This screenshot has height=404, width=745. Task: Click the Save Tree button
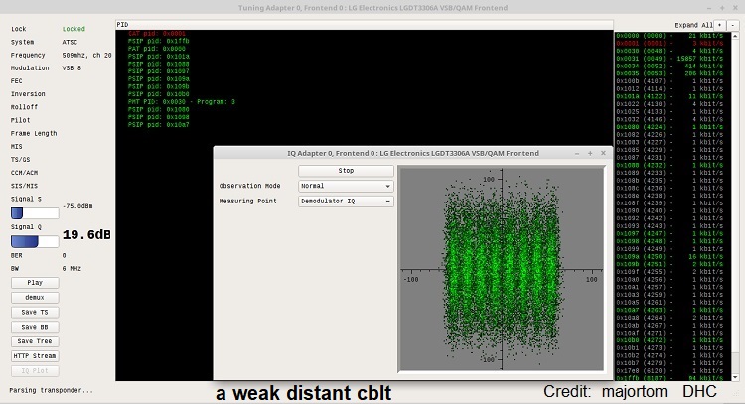35,340
